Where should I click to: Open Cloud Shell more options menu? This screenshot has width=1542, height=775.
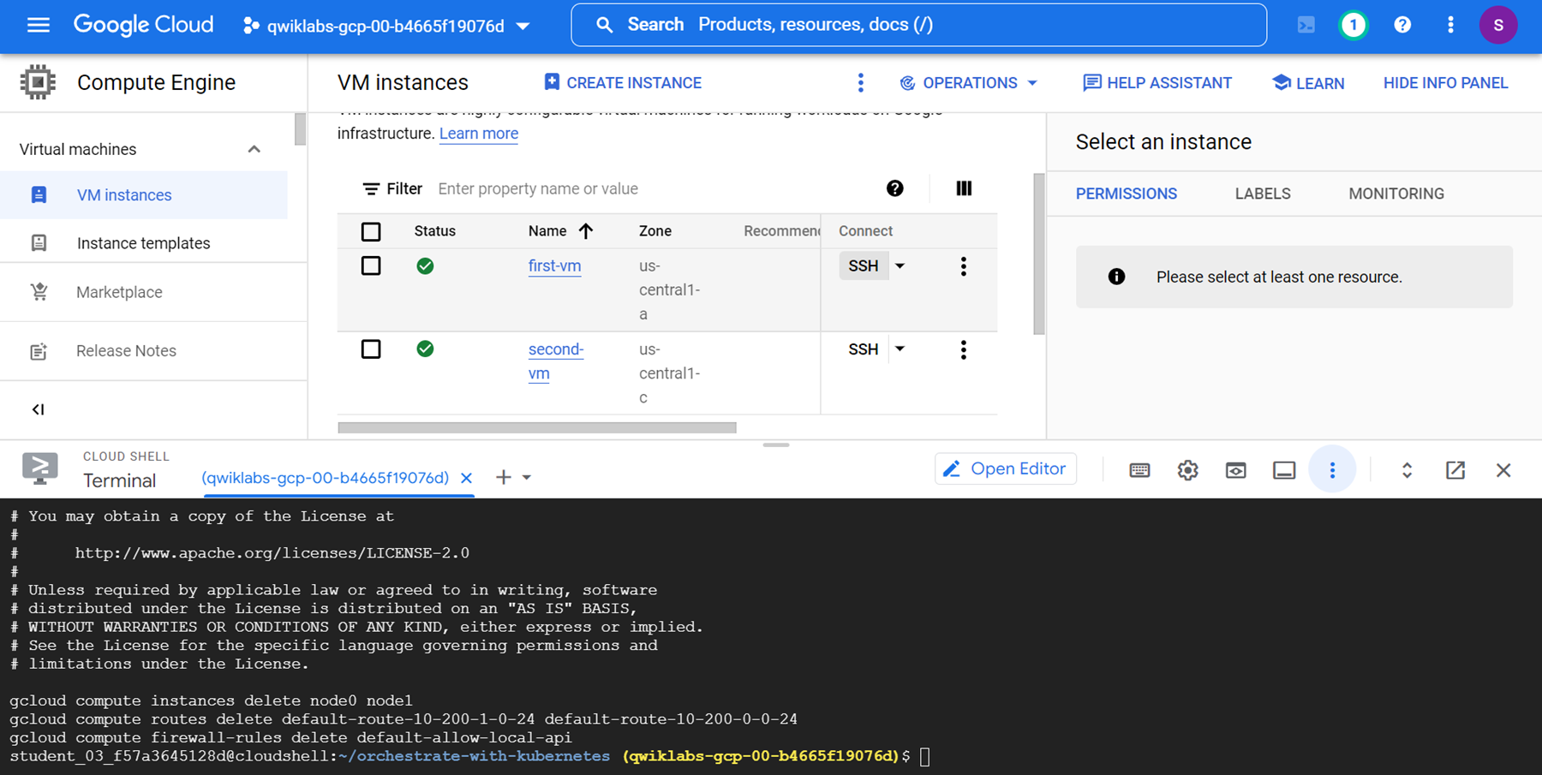click(x=1332, y=470)
